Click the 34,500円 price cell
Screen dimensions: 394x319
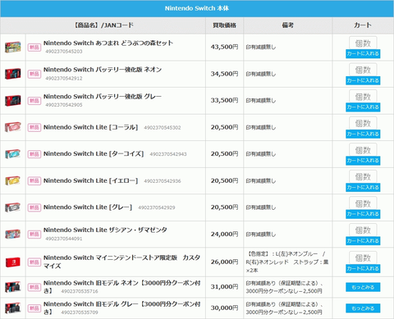click(224, 74)
